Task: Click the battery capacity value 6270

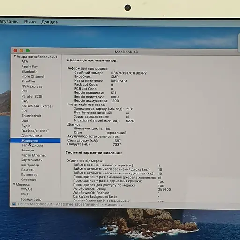Action: pos(130,121)
